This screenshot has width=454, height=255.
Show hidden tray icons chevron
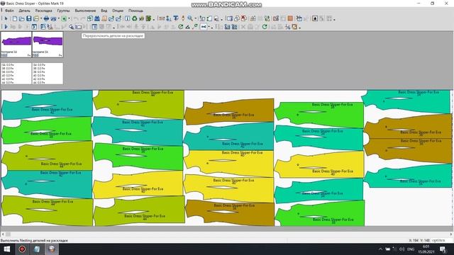click(x=380, y=249)
